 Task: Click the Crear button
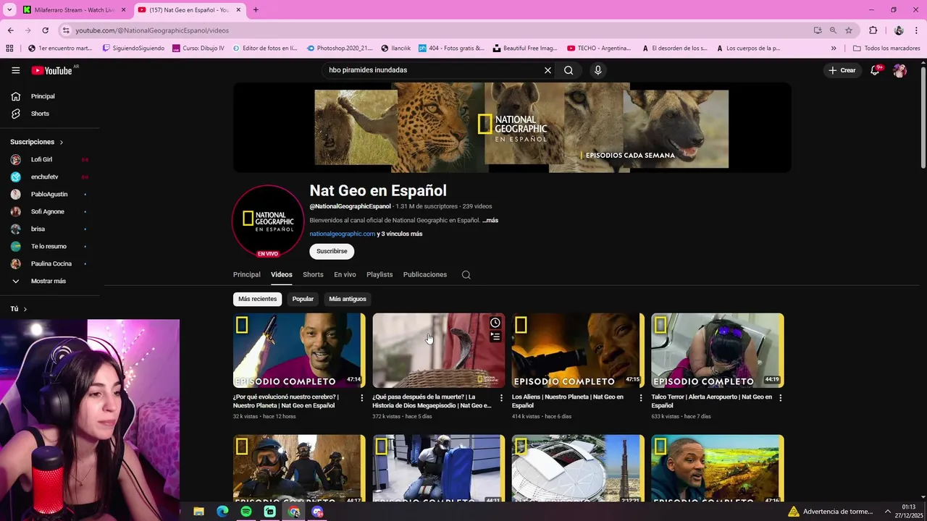click(x=842, y=70)
